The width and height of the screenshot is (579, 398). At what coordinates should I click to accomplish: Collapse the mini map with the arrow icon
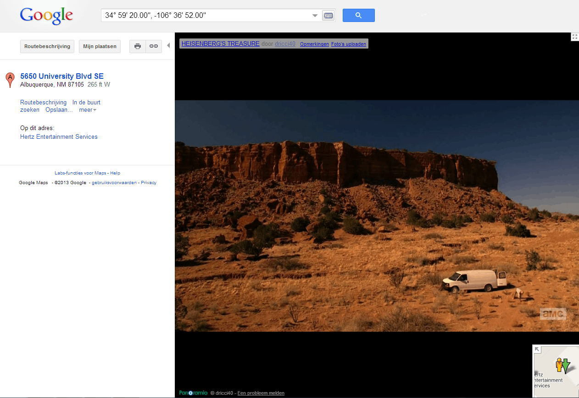tap(538, 349)
